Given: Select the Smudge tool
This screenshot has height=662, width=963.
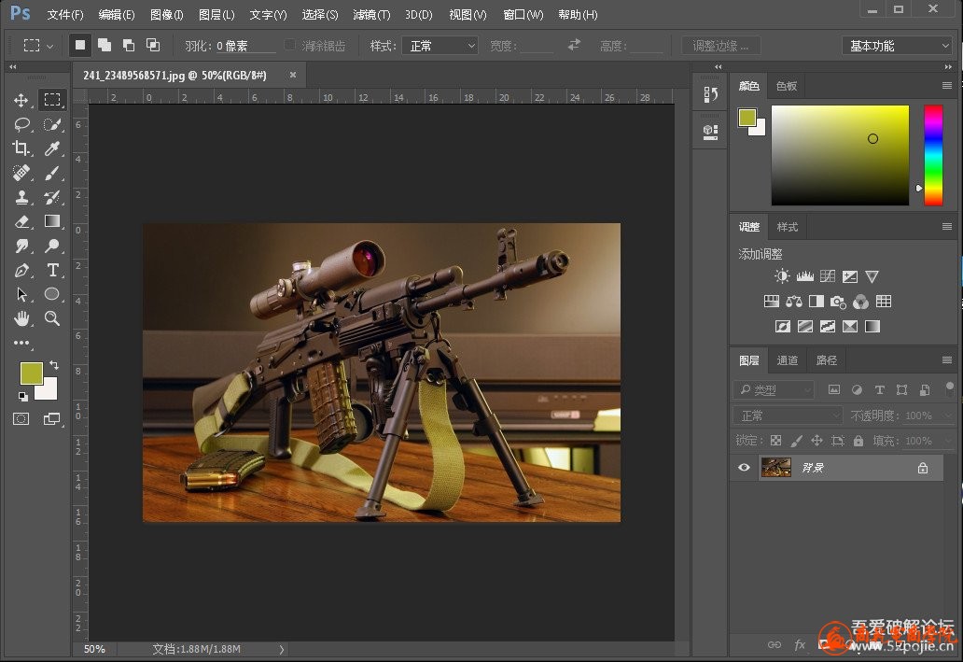Looking at the screenshot, I should (x=21, y=246).
